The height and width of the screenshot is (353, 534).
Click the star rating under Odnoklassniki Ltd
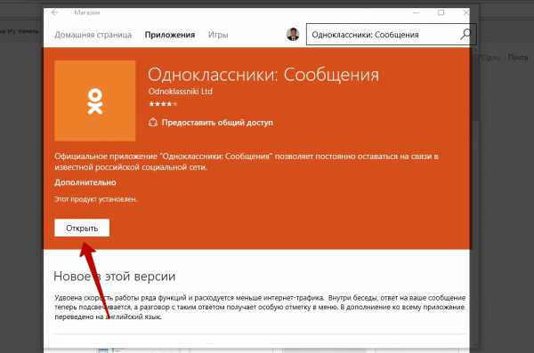pos(163,104)
